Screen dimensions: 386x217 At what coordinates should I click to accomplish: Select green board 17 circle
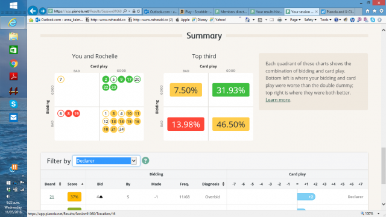click(x=129, y=79)
